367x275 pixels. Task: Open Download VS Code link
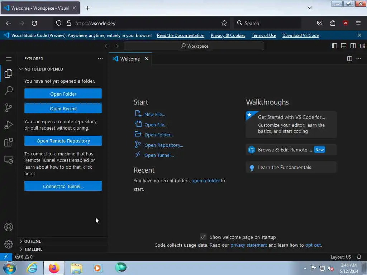click(x=300, y=35)
